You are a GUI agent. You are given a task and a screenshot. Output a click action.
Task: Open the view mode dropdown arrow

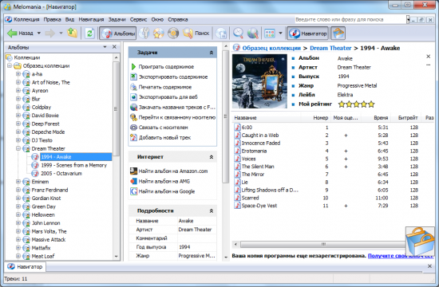tap(280, 33)
